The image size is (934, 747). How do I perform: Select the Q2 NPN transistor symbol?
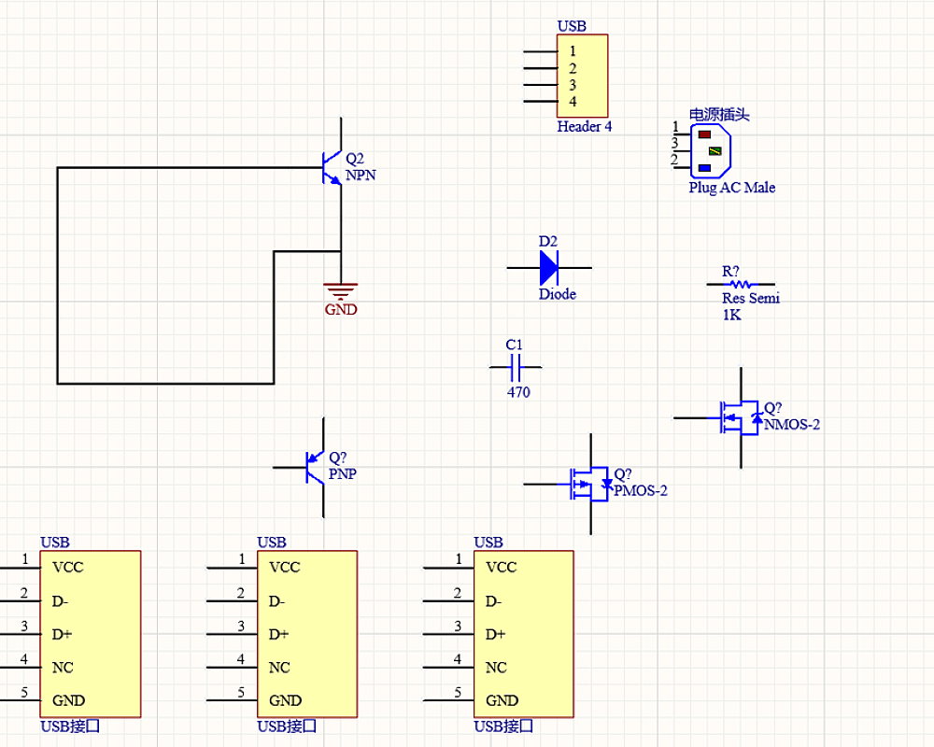point(333,168)
